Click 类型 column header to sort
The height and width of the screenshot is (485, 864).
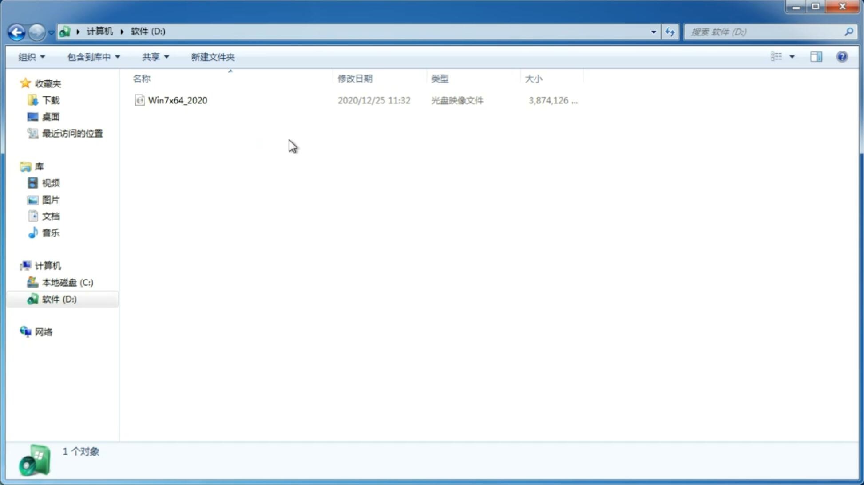coord(440,78)
